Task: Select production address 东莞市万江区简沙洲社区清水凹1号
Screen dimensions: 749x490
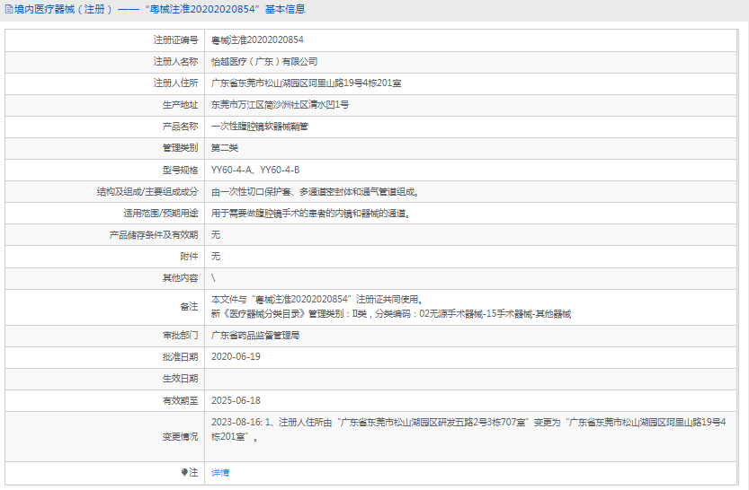Action: coord(280,105)
